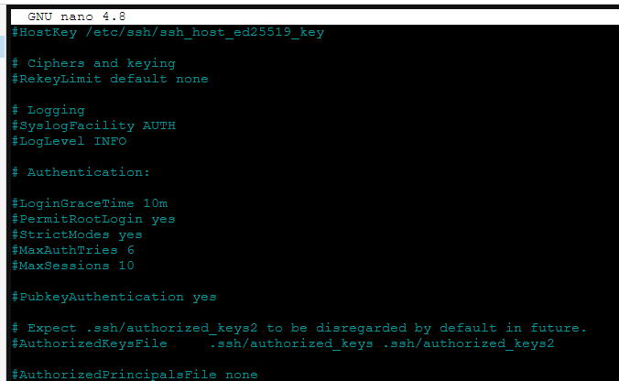
Task: Click 'yes' after PermitRootLogin
Action: pyautogui.click(x=163, y=219)
